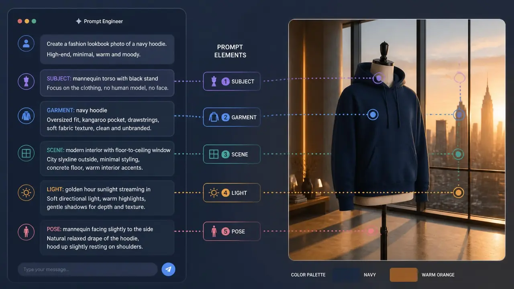Focus the Type your message input field

(x=88, y=269)
